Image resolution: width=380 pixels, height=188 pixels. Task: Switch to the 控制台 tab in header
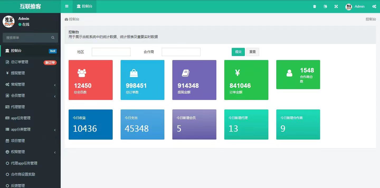(x=84, y=6)
